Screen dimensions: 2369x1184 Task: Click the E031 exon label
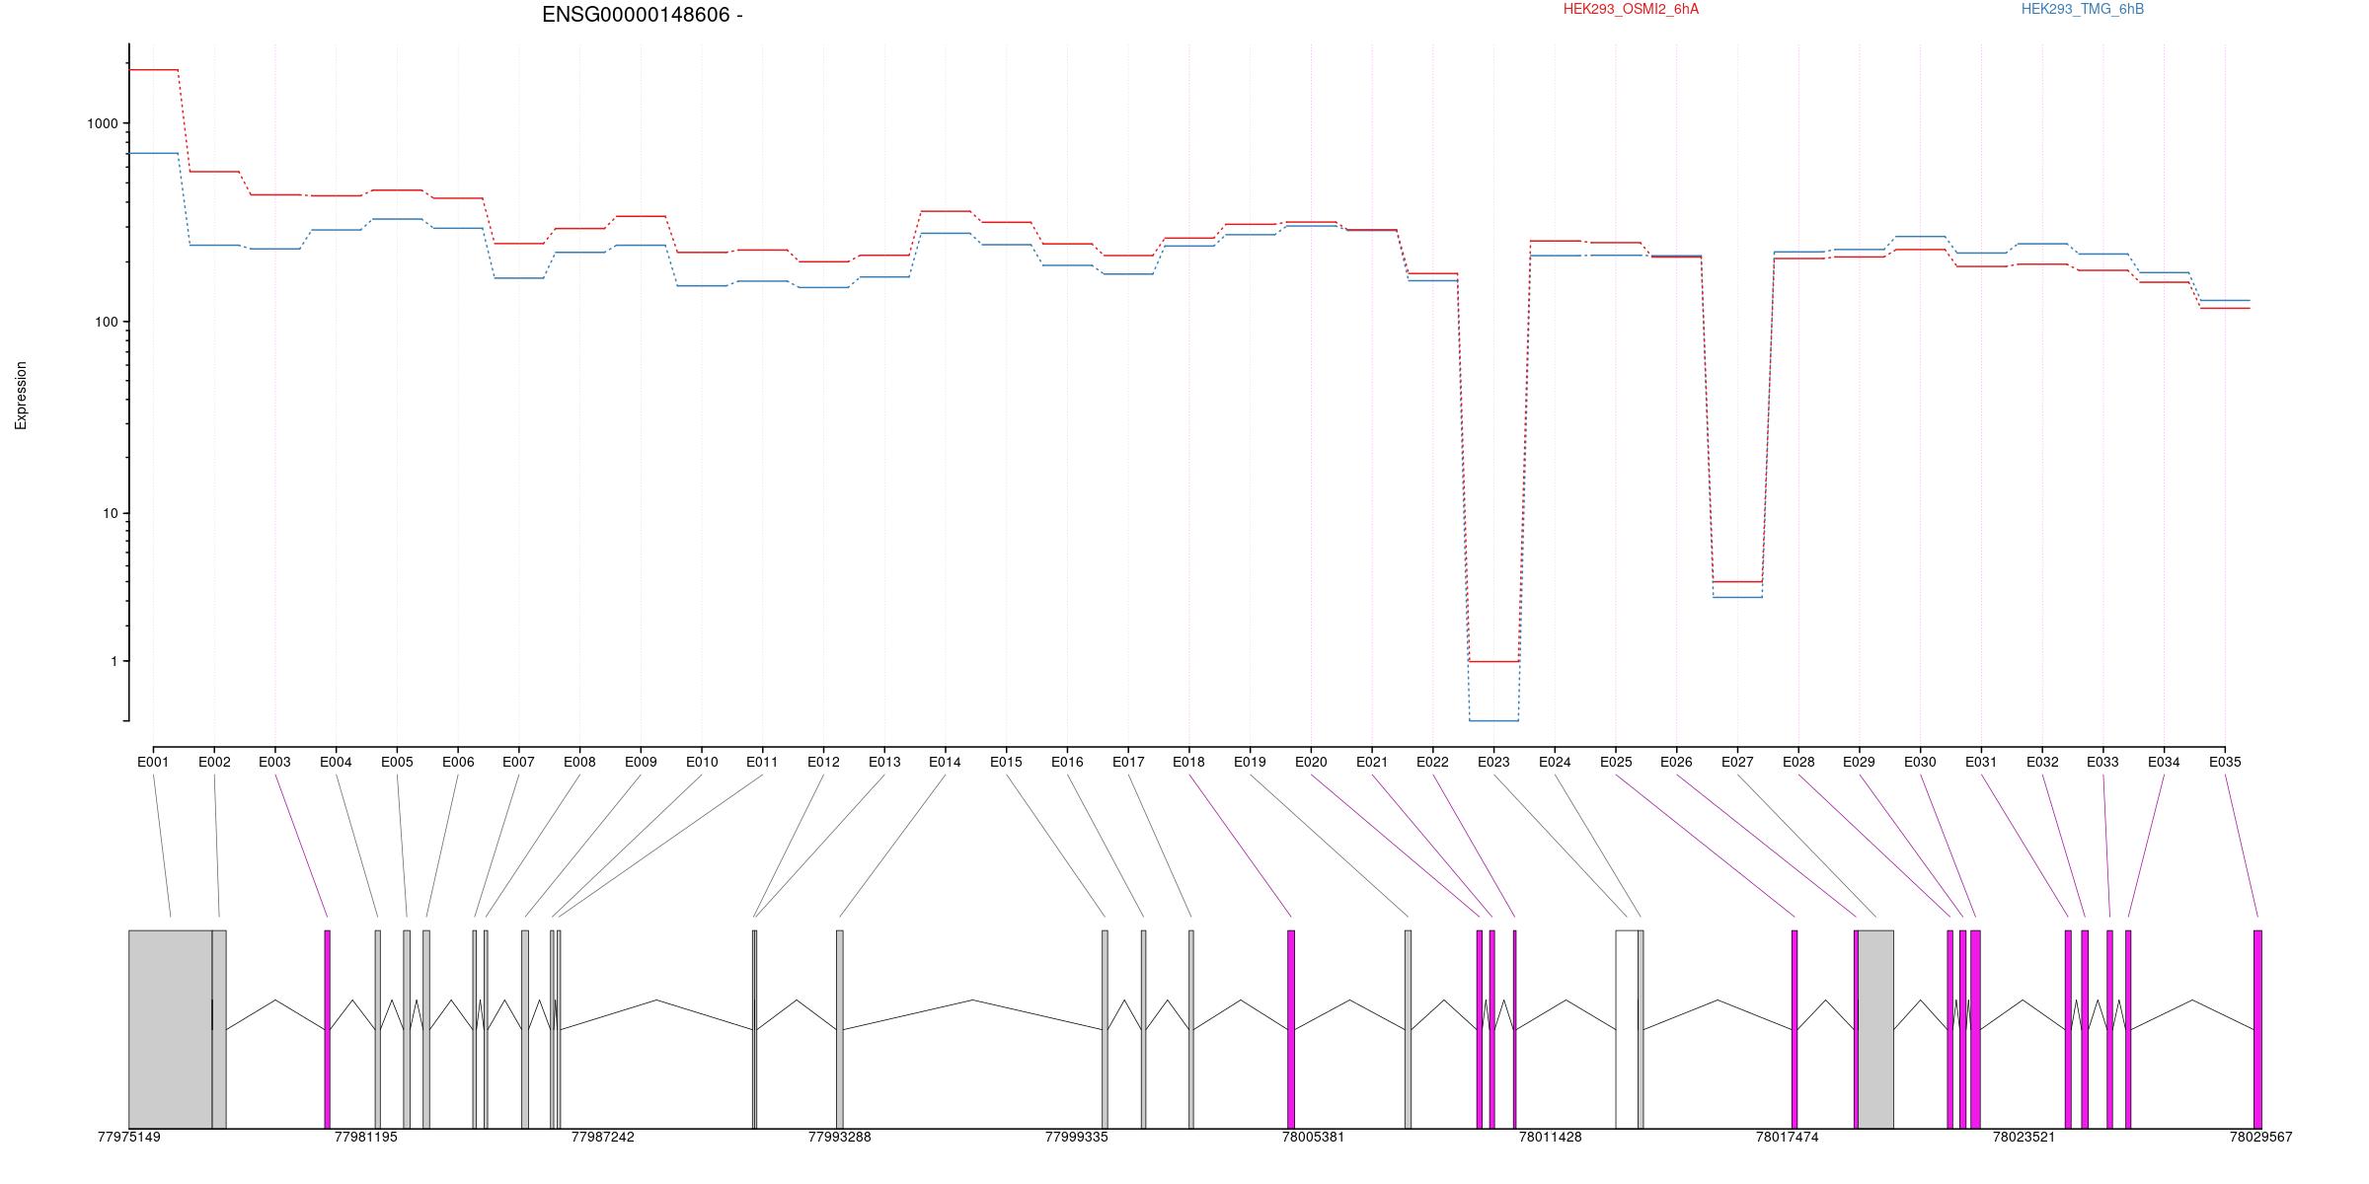coord(1981,762)
